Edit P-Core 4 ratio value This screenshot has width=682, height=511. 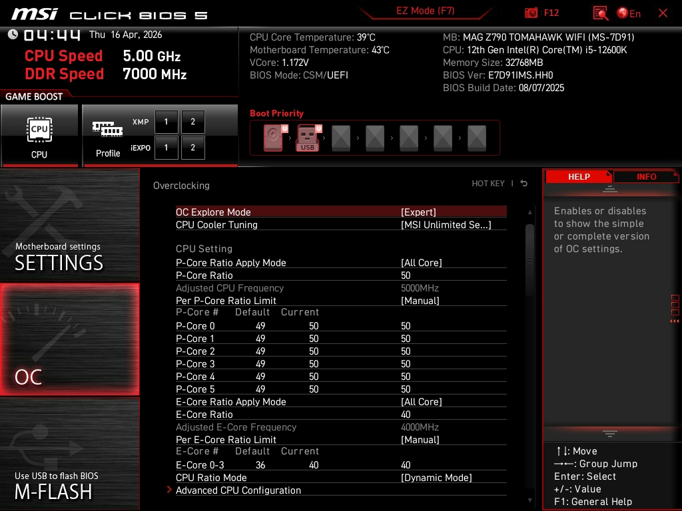[341, 376]
